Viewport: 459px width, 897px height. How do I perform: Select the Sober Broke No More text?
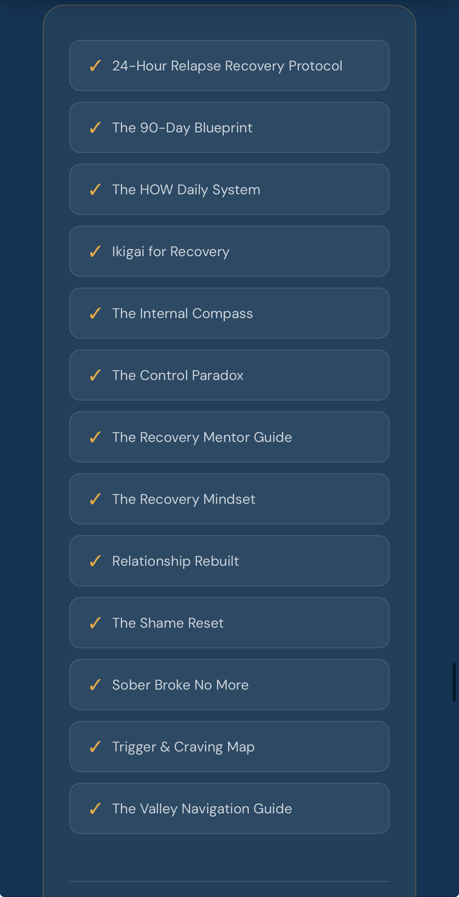point(180,685)
